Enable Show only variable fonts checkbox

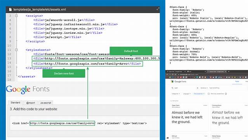209,94
